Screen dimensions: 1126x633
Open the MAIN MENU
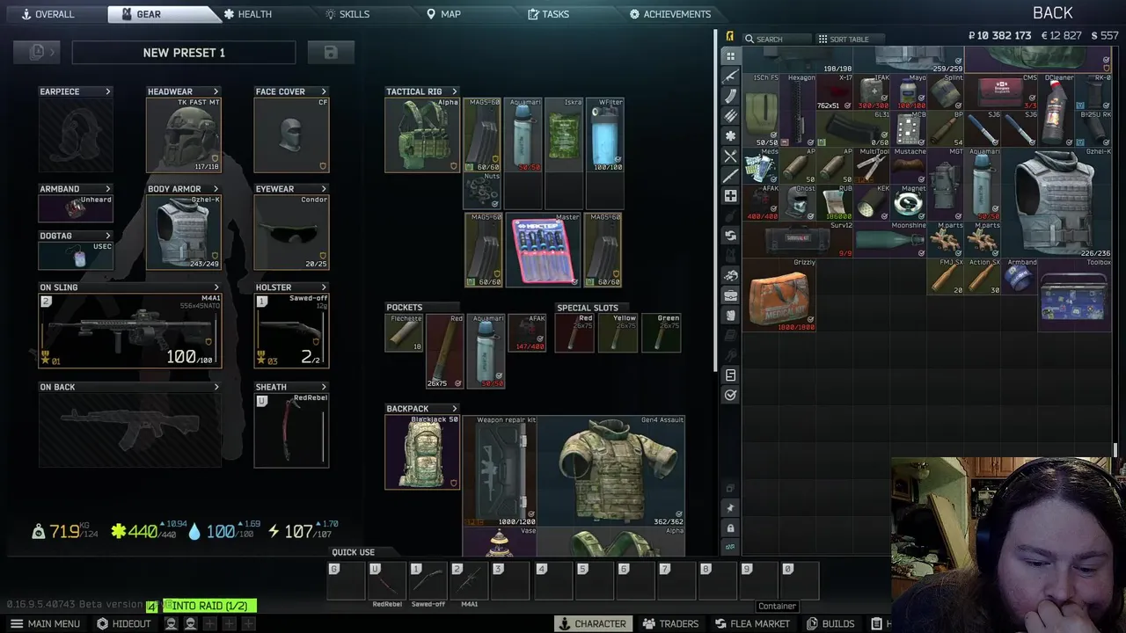pyautogui.click(x=45, y=623)
